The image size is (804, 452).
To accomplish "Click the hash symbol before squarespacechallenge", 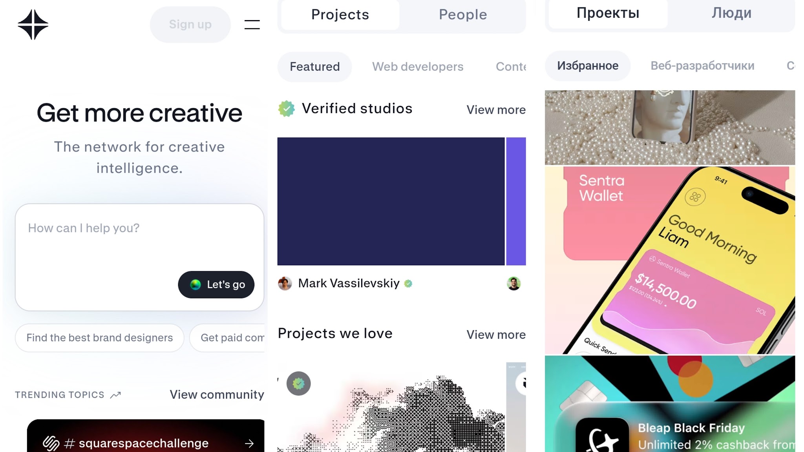I will 69,443.
